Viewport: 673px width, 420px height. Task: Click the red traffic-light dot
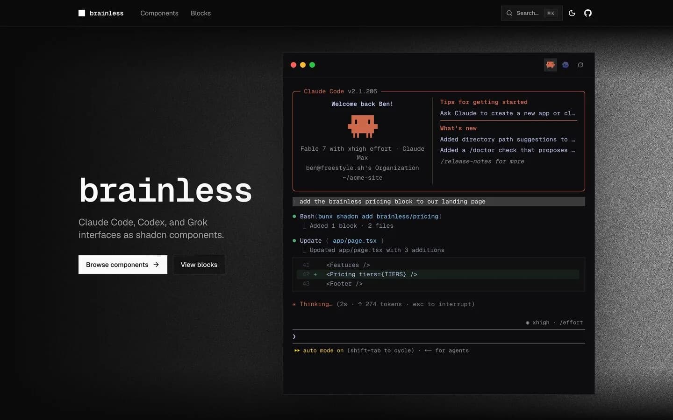(294, 65)
